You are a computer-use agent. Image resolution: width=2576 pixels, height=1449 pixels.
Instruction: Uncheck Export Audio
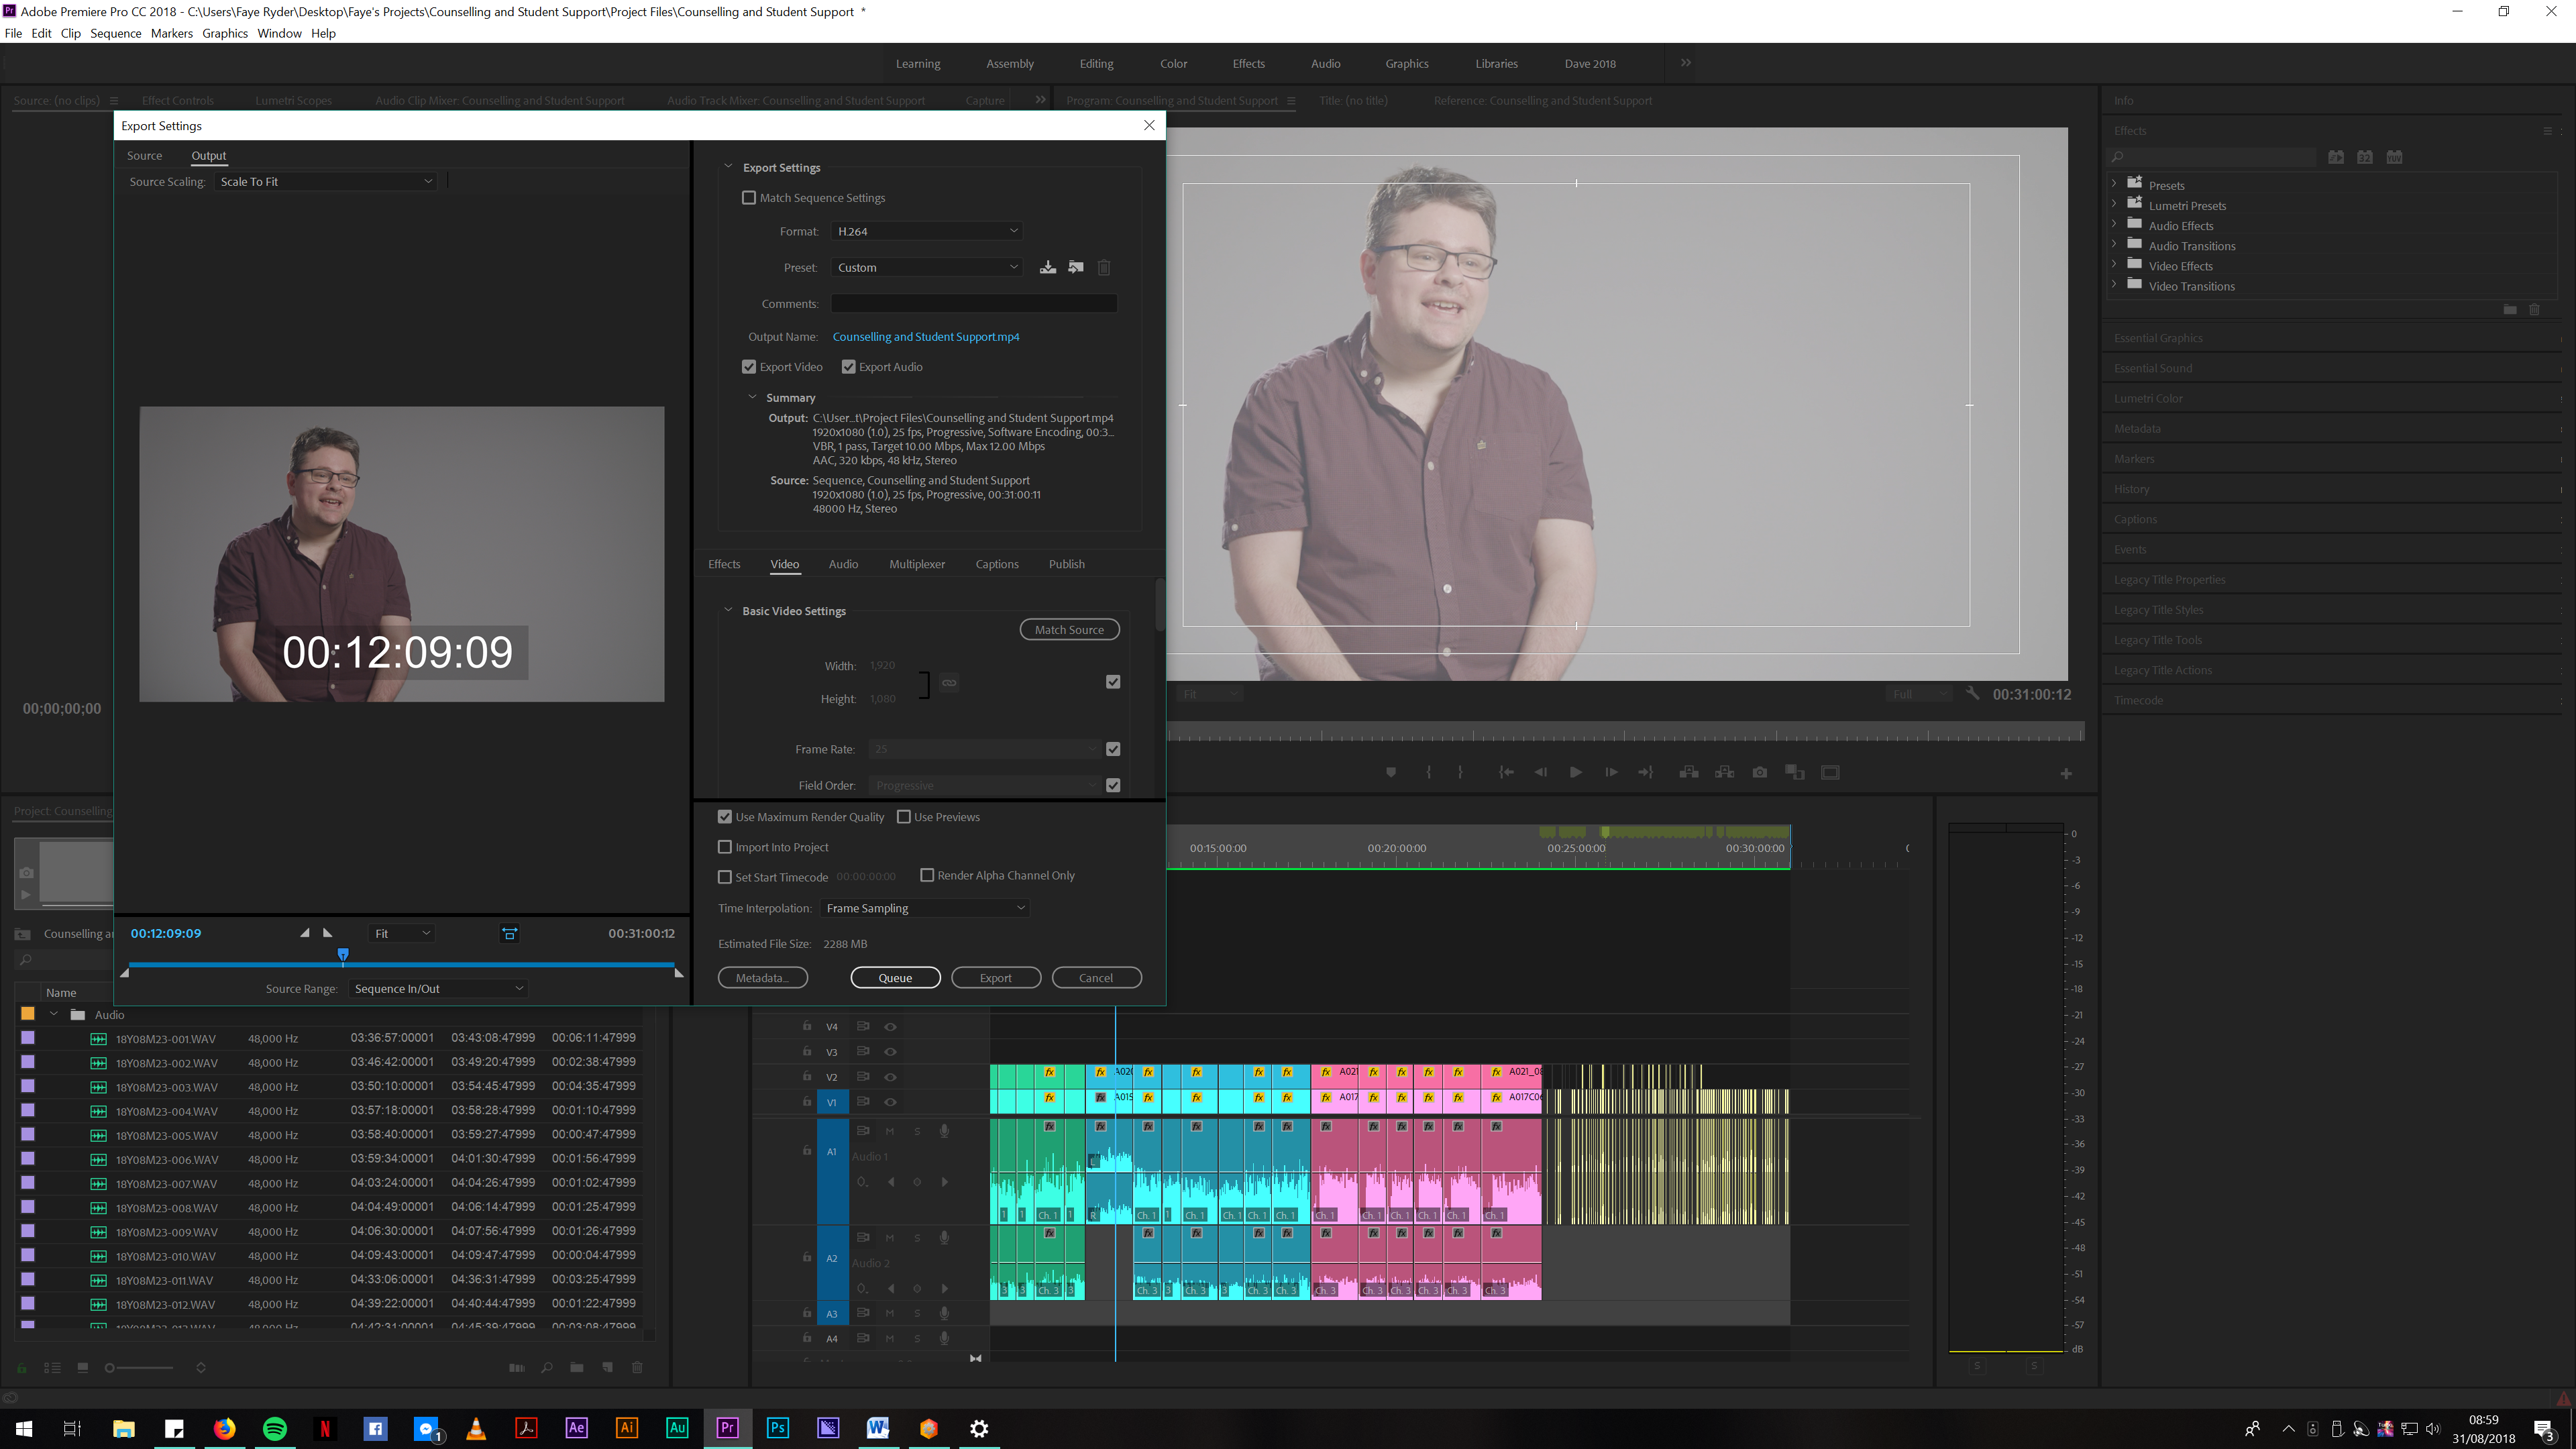click(x=848, y=367)
